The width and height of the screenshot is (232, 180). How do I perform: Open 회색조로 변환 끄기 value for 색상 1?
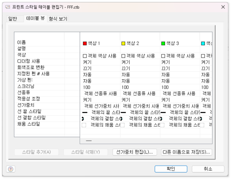point(87,69)
